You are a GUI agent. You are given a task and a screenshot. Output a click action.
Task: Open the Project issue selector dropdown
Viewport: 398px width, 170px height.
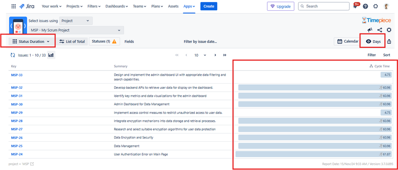[76, 21]
